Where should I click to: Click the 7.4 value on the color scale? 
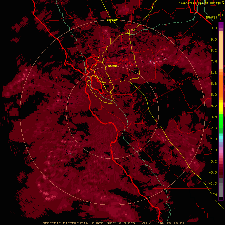click(x=214, y=61)
